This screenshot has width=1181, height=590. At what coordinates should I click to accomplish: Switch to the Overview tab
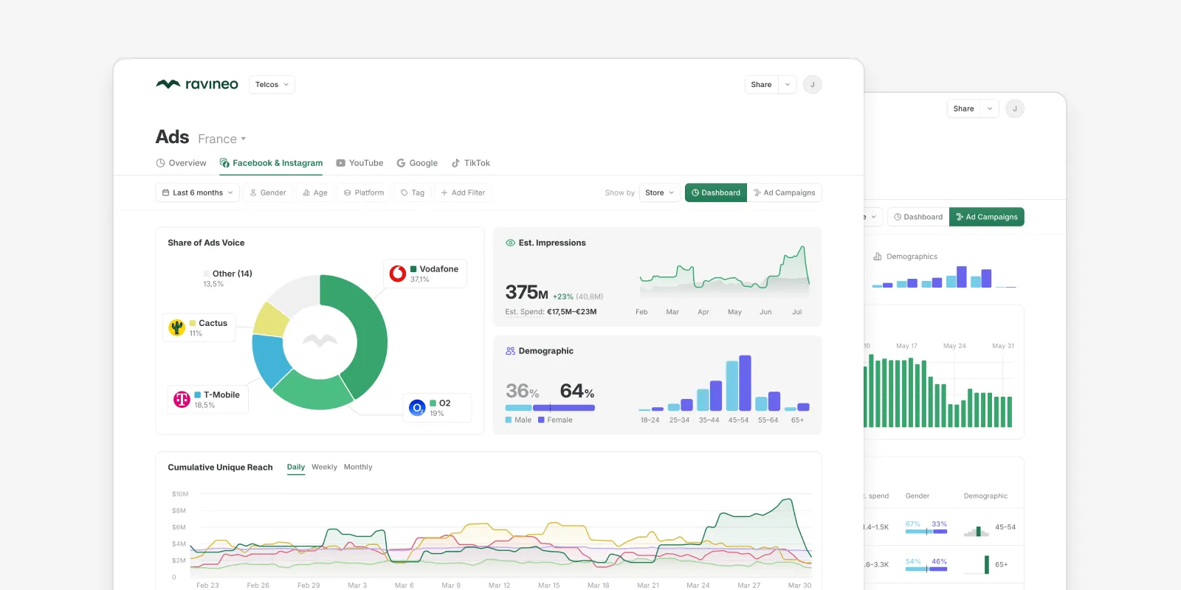coord(181,163)
